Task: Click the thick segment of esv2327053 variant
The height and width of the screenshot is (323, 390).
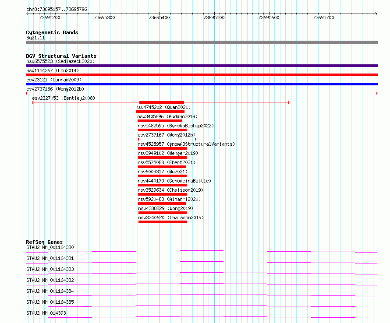Action: click(162, 102)
